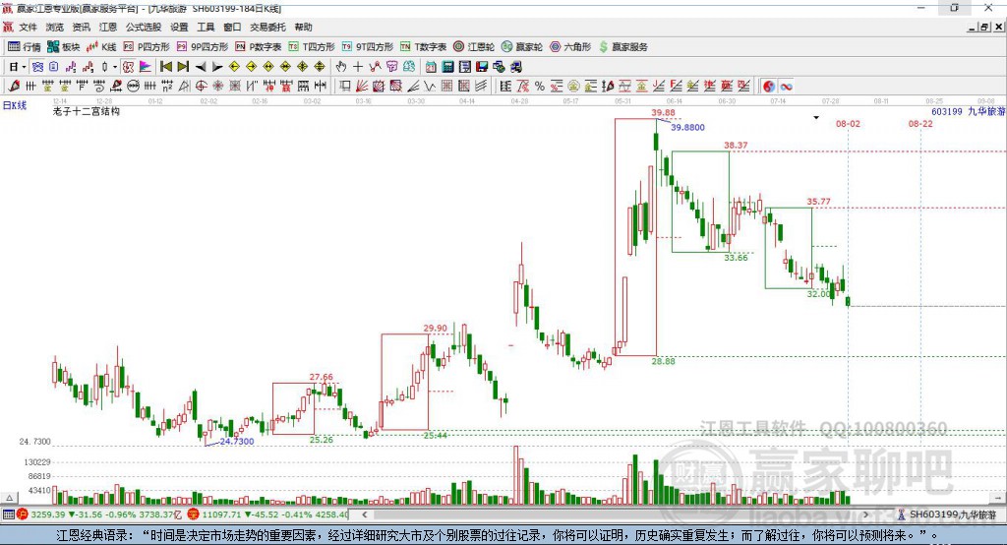Viewport: 1007px width, 545px height.
Task: Open the 交易委托 menu
Action: (267, 27)
